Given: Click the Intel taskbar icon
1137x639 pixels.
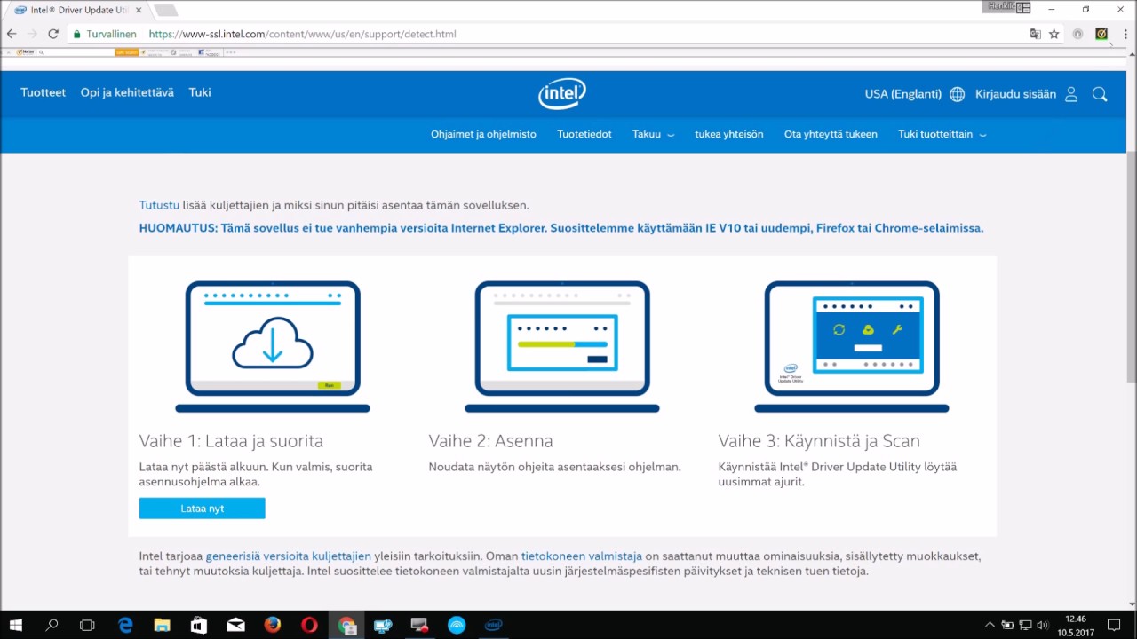Looking at the screenshot, I should click(493, 625).
